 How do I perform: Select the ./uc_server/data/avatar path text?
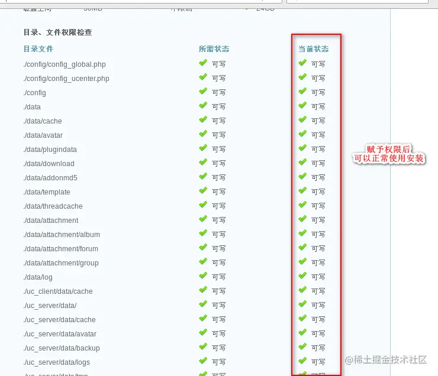point(60,334)
